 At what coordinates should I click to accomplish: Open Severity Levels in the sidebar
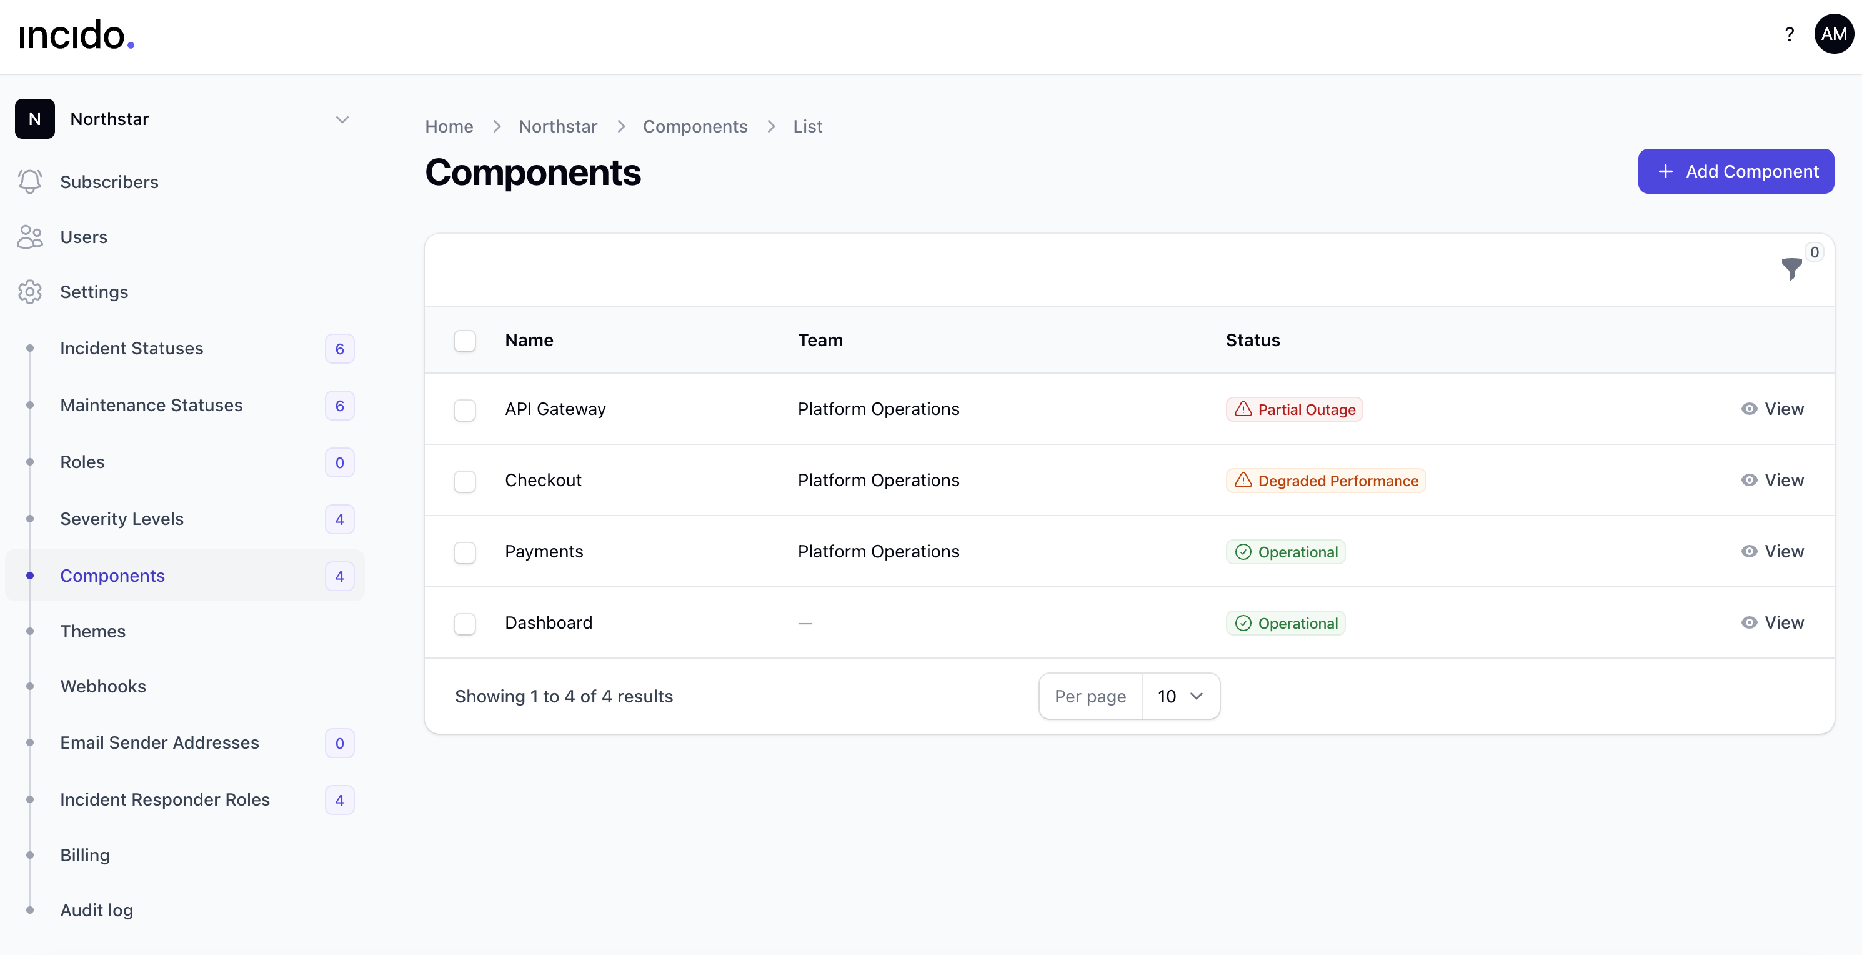(x=184, y=519)
